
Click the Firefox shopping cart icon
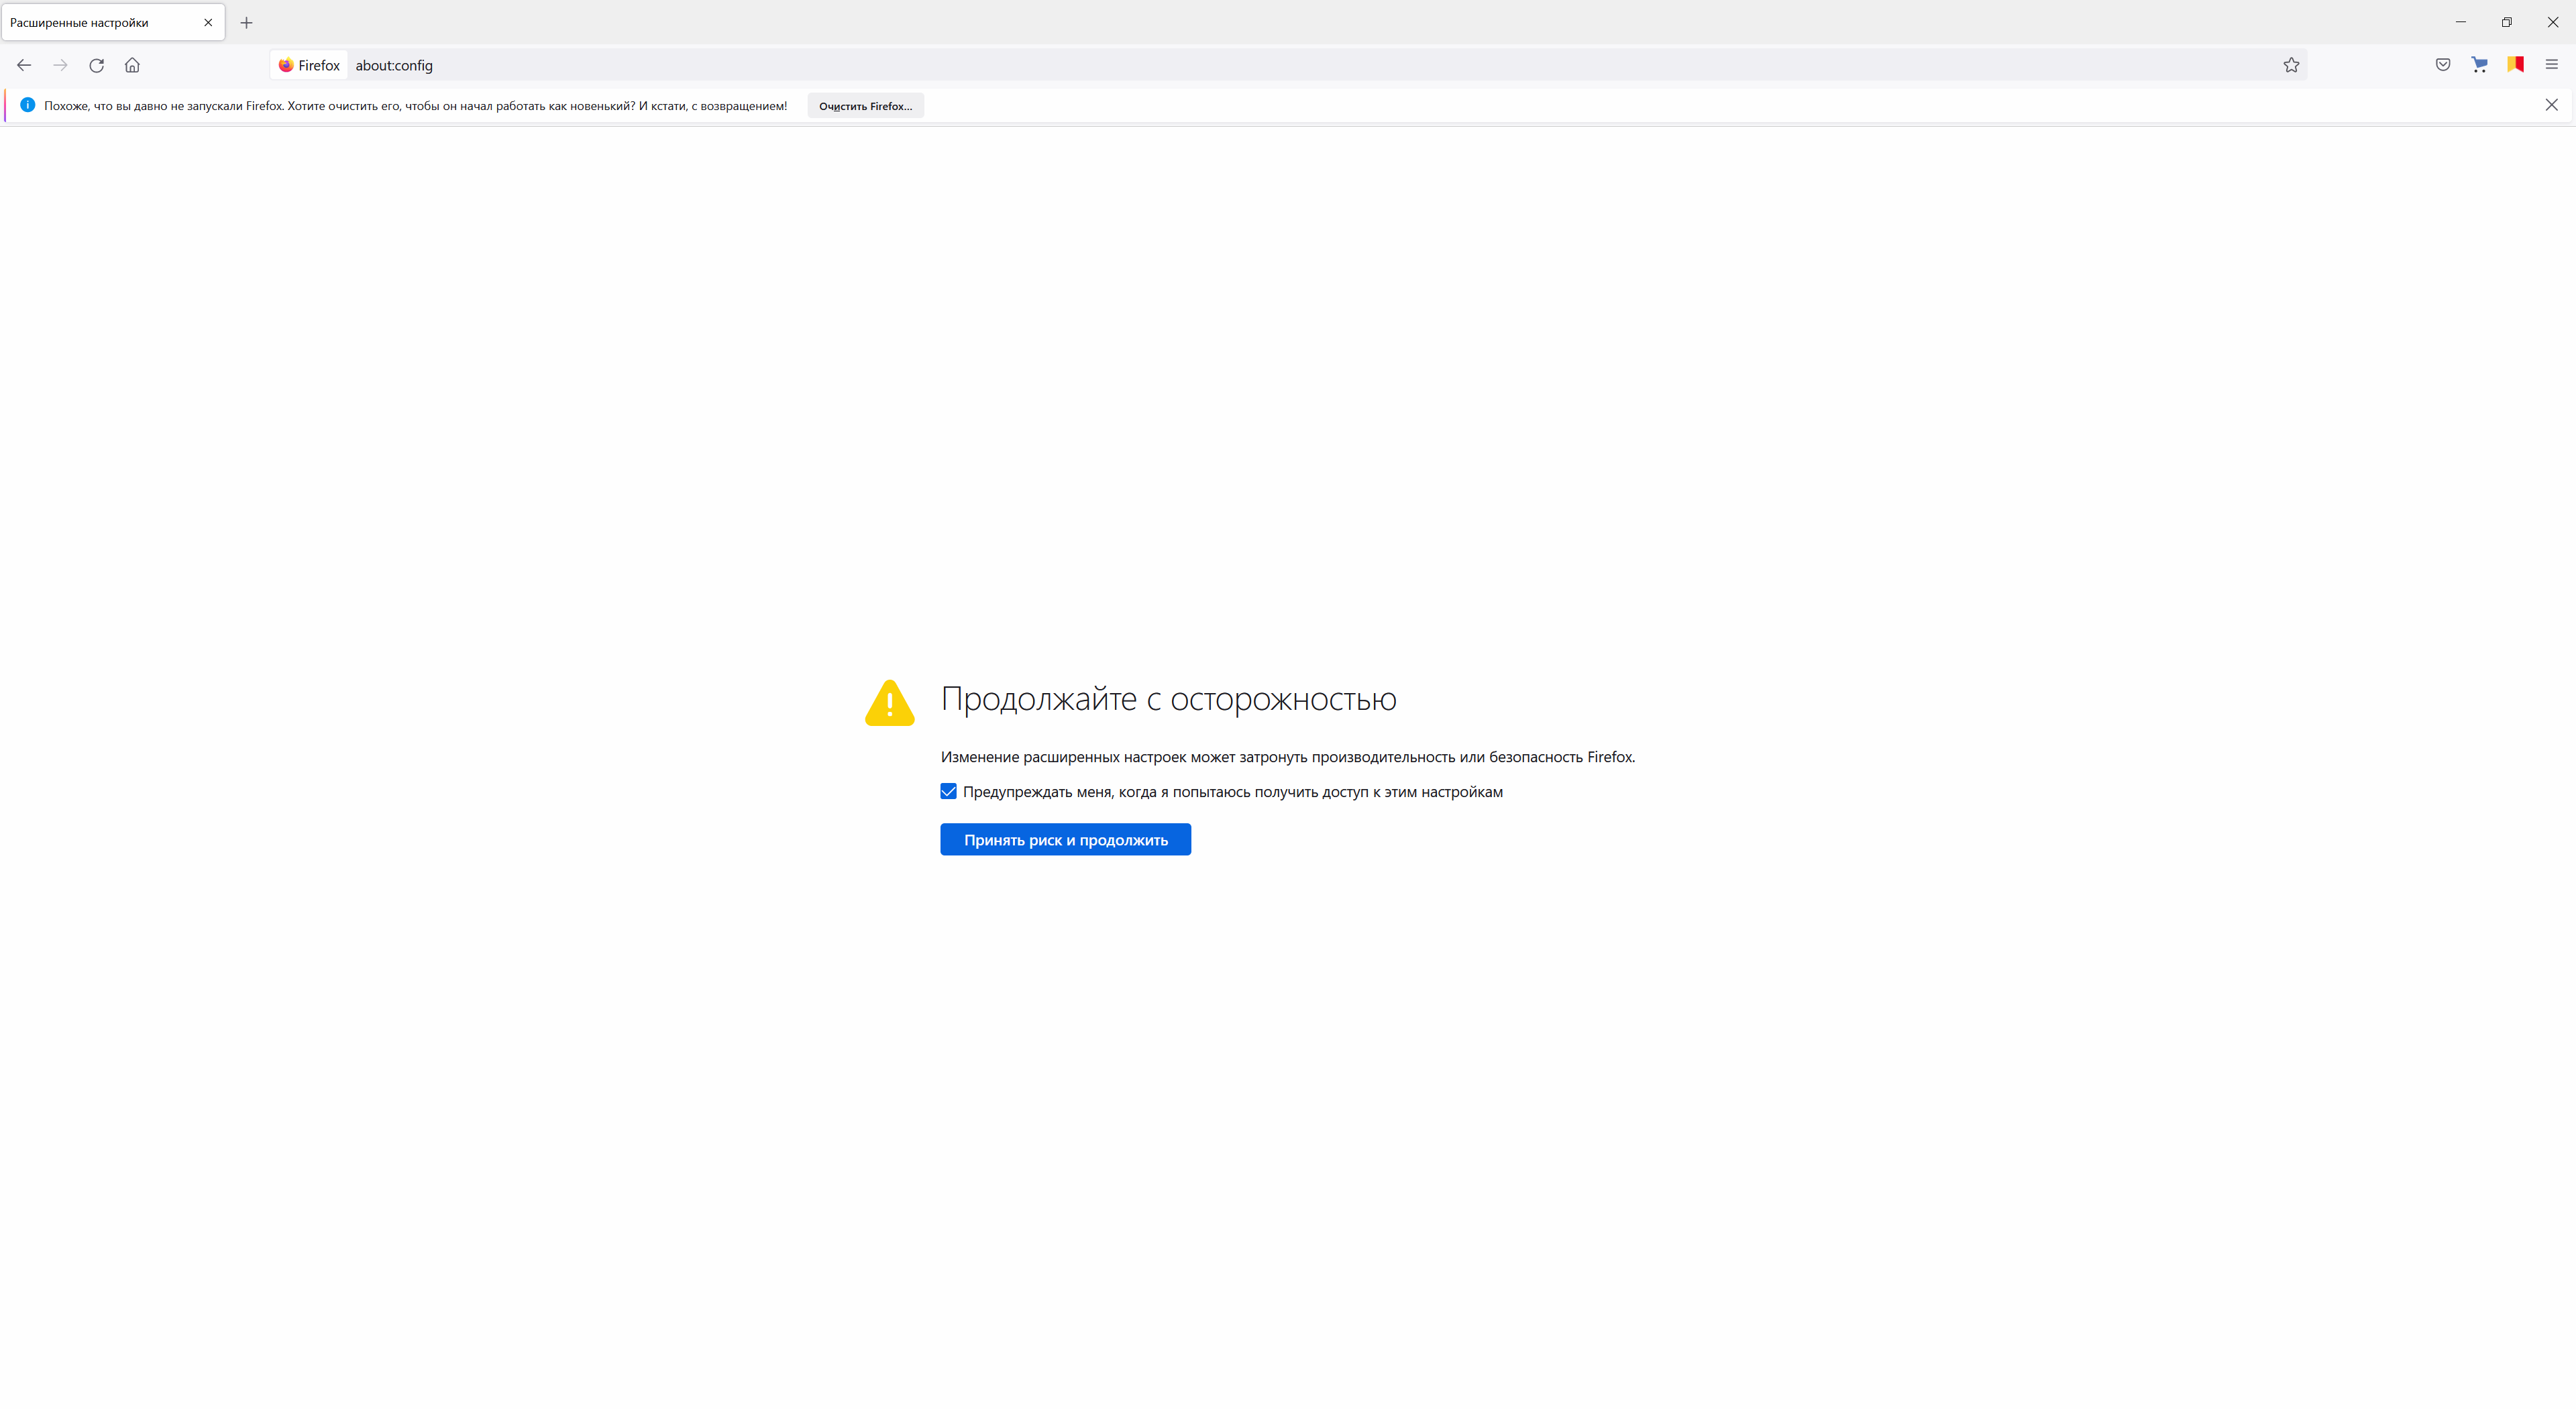pos(2477,64)
